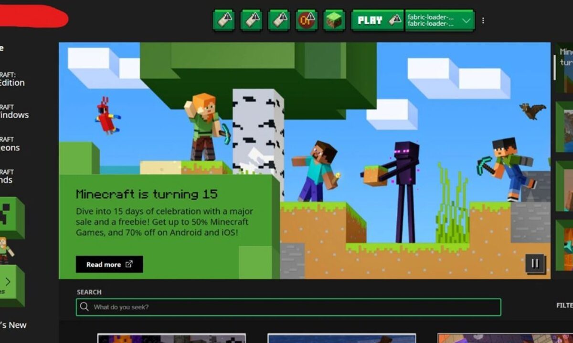Viewport: 573px width, 343px height.
Task: Open the Filter options beside search
Action: (x=564, y=305)
